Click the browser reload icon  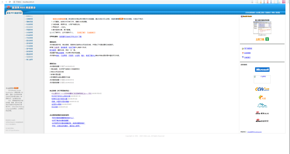[x=10, y=2]
